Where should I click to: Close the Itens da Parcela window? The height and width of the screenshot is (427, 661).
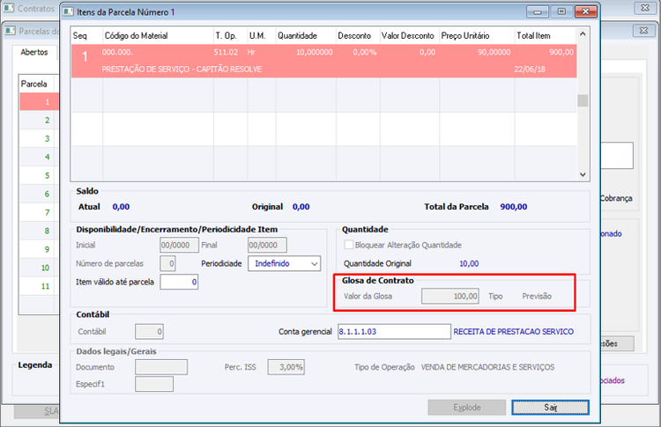(x=586, y=11)
